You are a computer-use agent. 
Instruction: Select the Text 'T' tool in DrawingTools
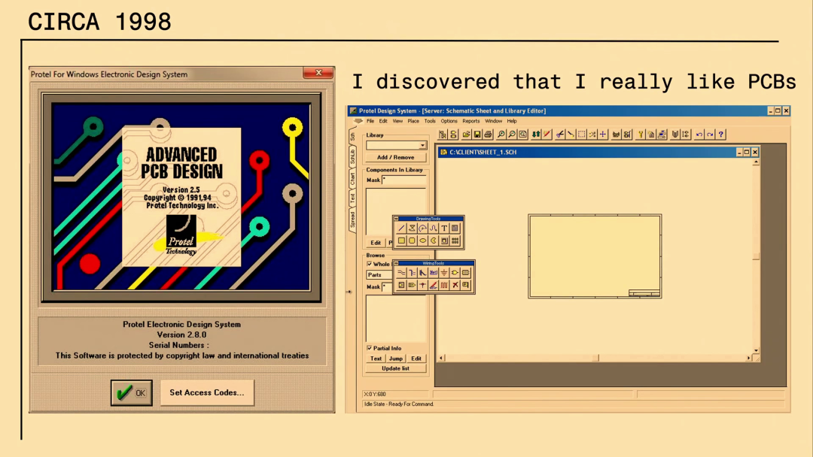point(444,228)
